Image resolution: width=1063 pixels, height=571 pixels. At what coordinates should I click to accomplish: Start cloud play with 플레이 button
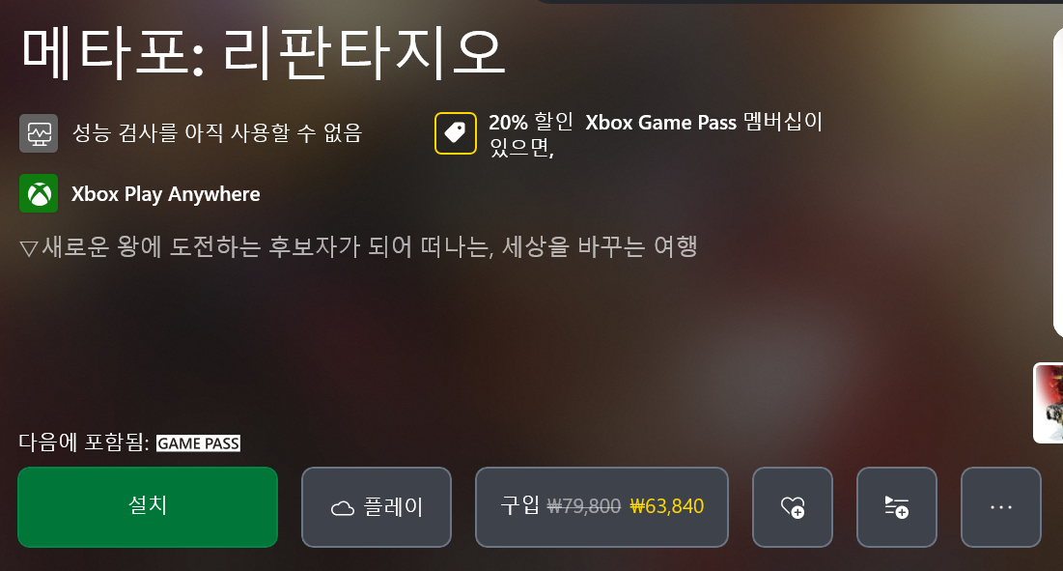click(x=377, y=506)
